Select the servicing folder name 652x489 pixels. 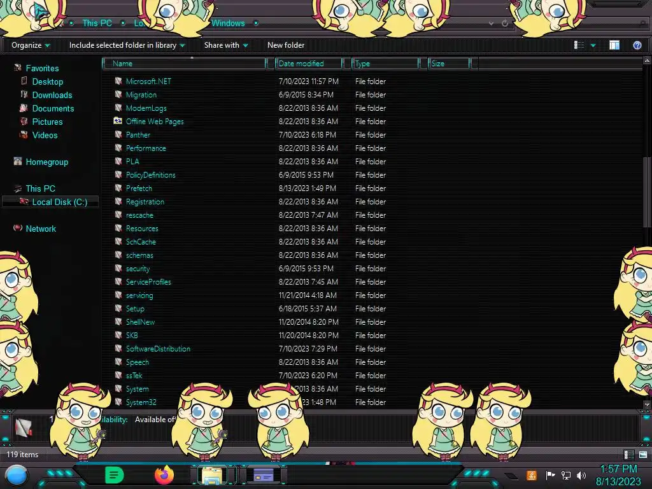(x=139, y=295)
